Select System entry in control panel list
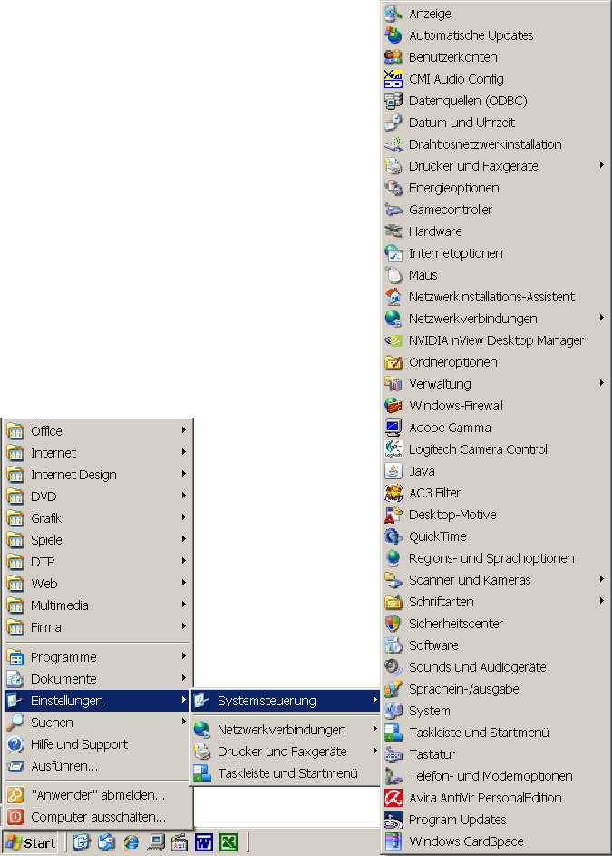 coord(496,711)
